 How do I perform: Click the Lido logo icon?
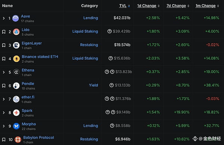16,32
